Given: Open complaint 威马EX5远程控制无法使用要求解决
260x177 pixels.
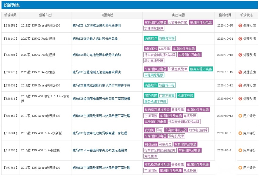Looking at the screenshot, I should [x=97, y=72].
